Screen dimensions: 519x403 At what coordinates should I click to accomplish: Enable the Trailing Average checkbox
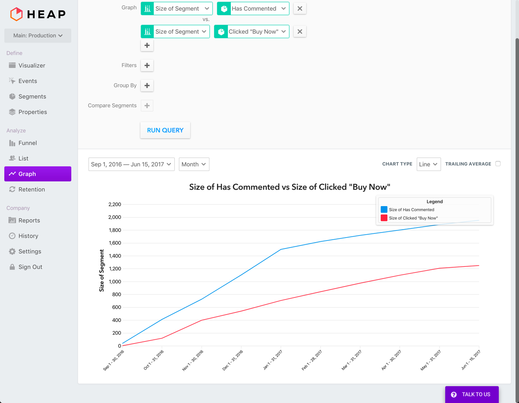(498, 164)
